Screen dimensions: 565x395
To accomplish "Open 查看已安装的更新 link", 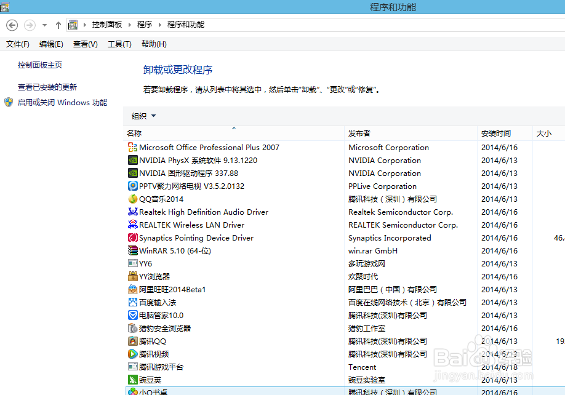I will (x=47, y=87).
